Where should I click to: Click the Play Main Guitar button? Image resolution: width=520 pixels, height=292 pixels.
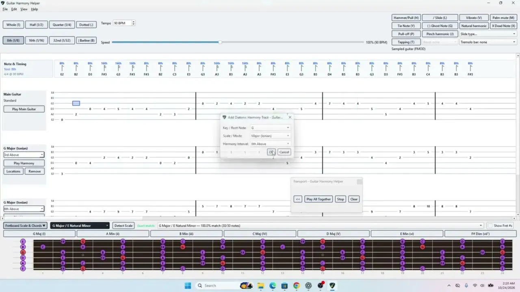pos(24,109)
